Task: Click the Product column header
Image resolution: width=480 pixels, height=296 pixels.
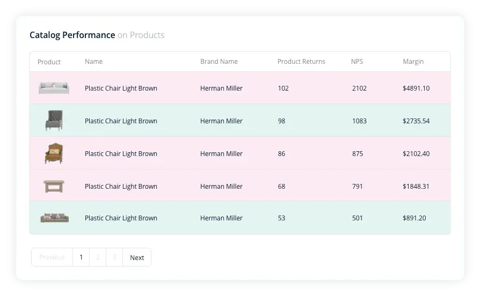Action: [49, 62]
